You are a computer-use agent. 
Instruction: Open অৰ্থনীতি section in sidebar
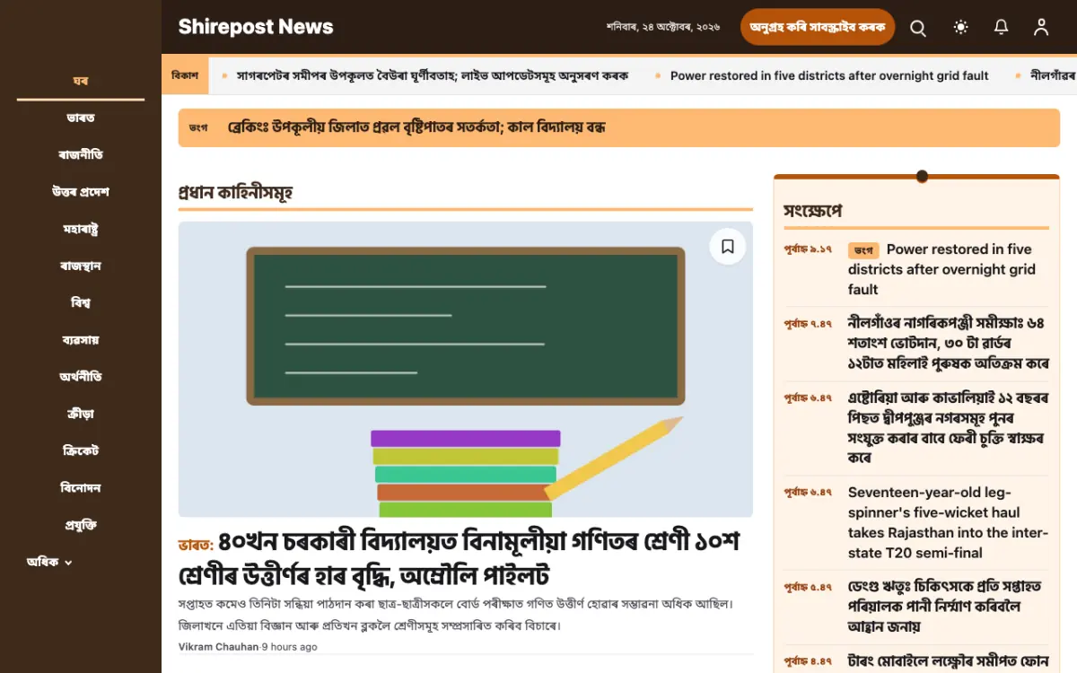point(81,377)
